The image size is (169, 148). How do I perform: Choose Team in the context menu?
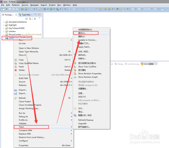[x=44, y=127]
